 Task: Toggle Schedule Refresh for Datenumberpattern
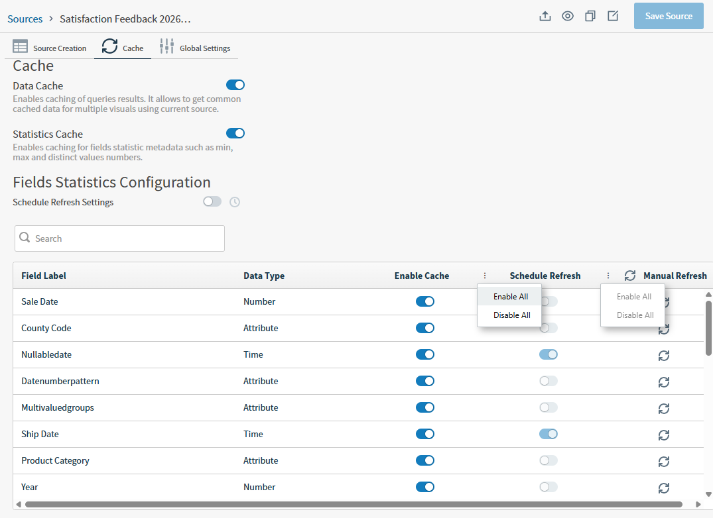(549, 381)
